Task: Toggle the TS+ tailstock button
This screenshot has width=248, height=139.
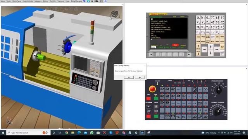Action: click(178, 117)
